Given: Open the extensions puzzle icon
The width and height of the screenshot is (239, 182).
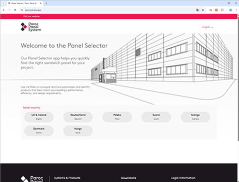Looking at the screenshot, I should tap(222, 10).
